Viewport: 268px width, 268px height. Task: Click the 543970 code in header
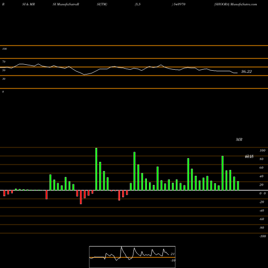click(x=180, y=4)
